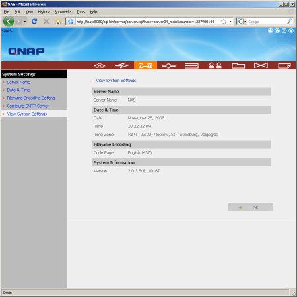This screenshot has height=297, width=297.
Task: Click the second round header icon
Action: (277, 31)
